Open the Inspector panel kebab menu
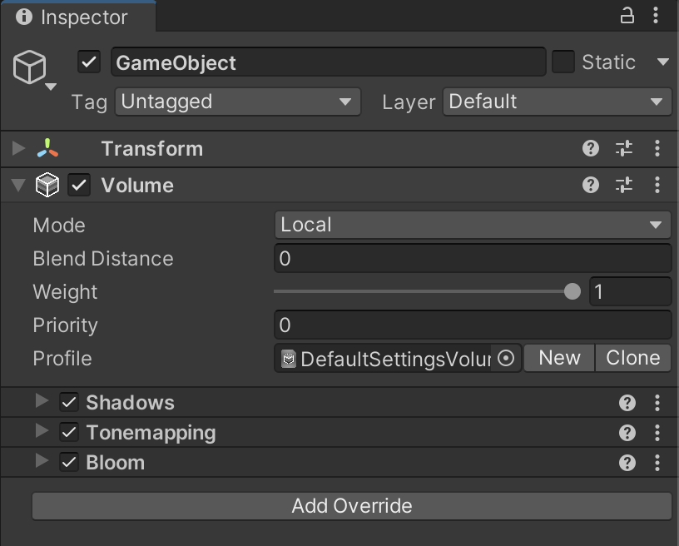 tap(657, 15)
